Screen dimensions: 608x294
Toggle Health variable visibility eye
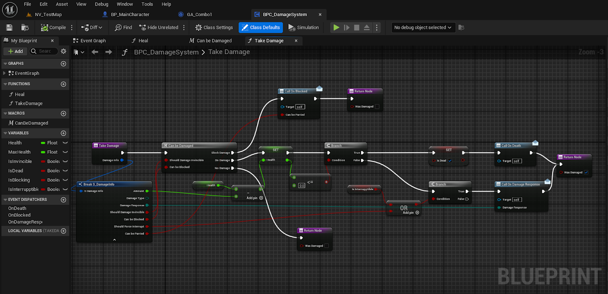click(65, 143)
